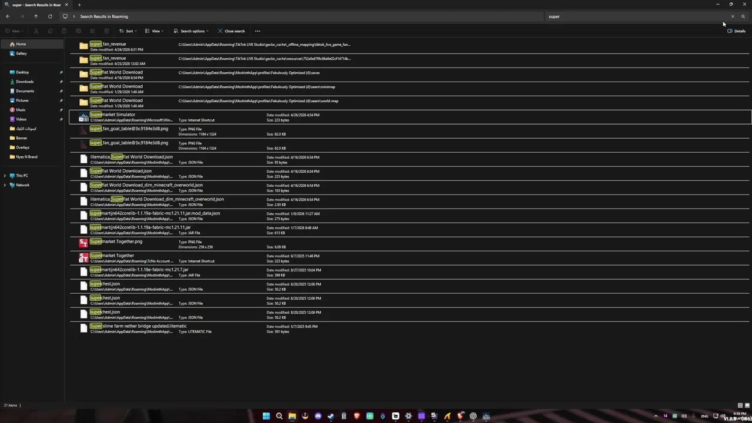The image size is (752, 423).
Task: Select super_fan_revenue folder modified 4/24/2026
Action: tap(410, 46)
